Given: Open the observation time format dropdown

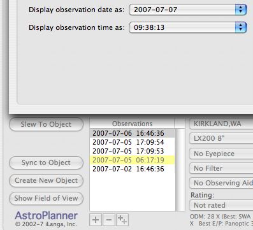Looking at the screenshot, I should 188,27.
